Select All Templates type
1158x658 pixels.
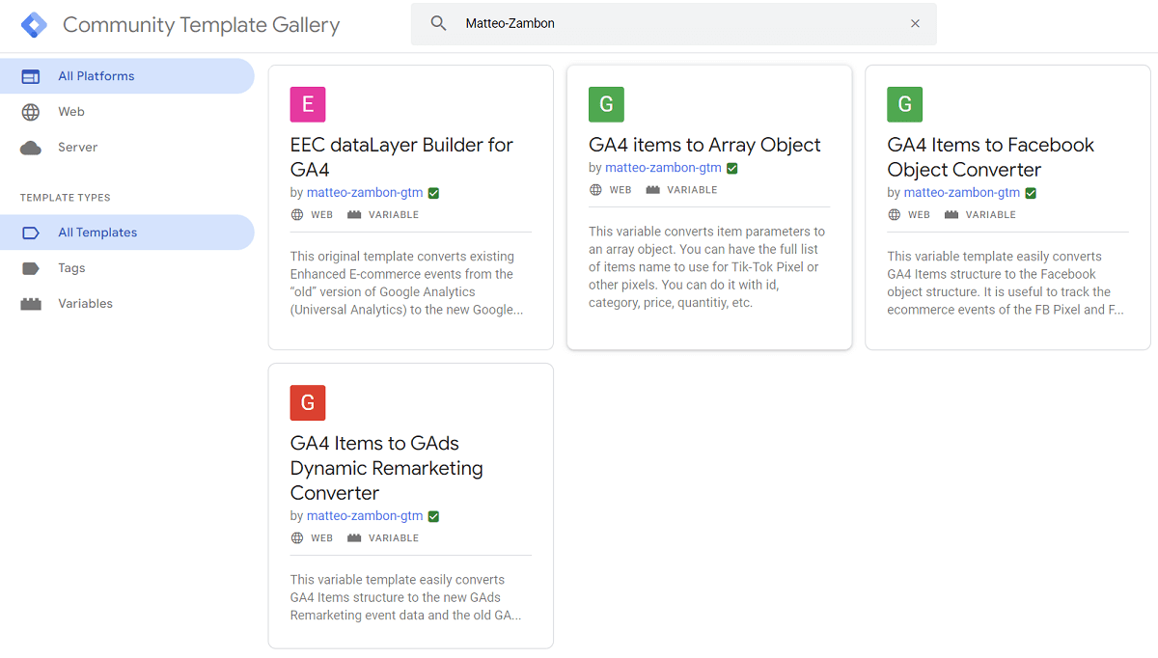(x=127, y=233)
